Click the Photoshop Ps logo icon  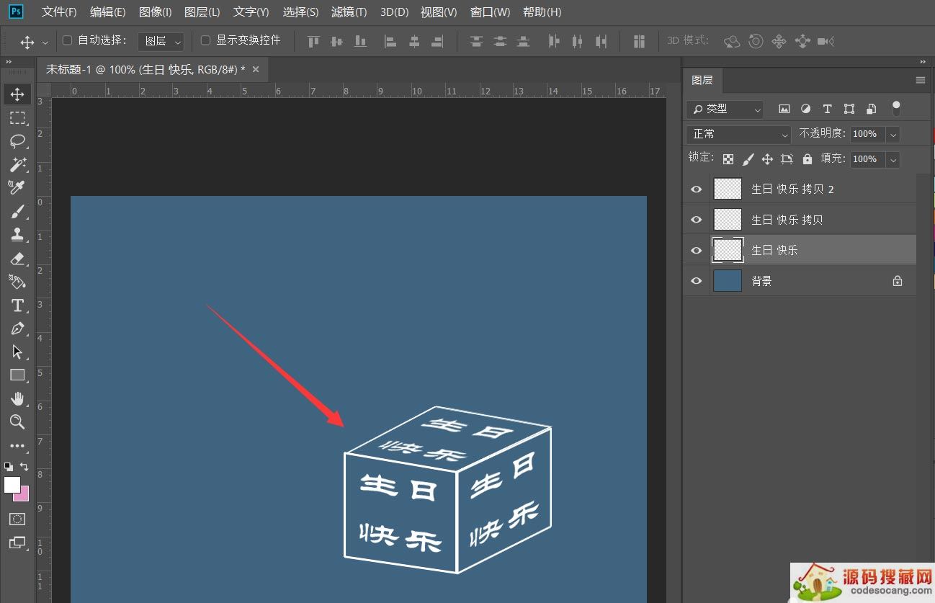coord(15,12)
